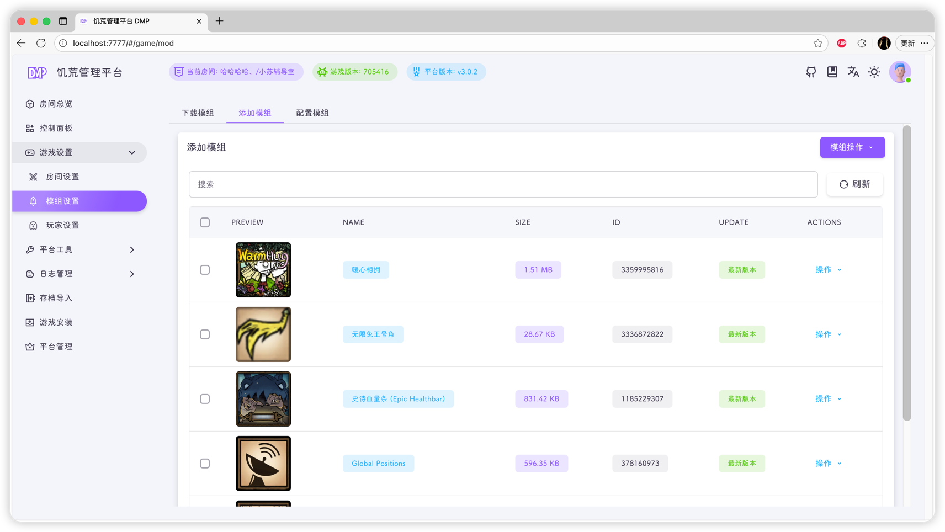
Task: Open the user avatar menu
Action: click(900, 72)
